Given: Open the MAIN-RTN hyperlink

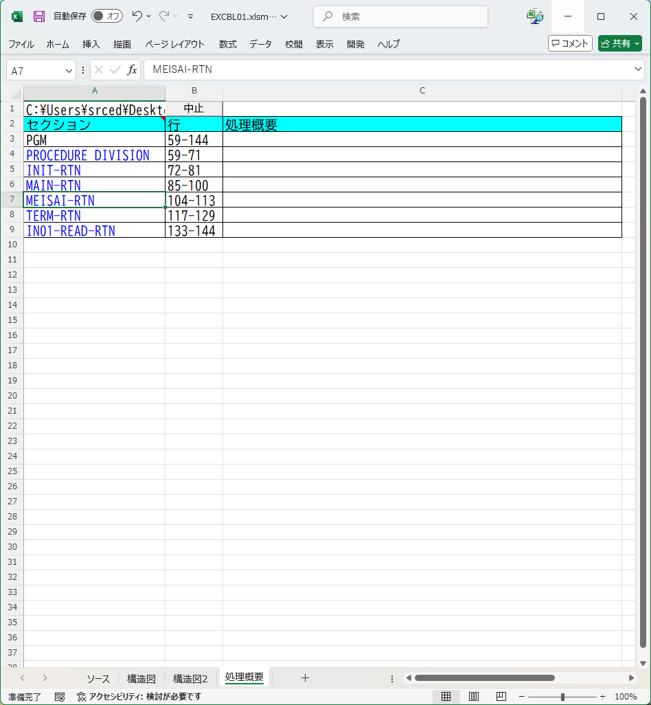Looking at the screenshot, I should coord(54,186).
